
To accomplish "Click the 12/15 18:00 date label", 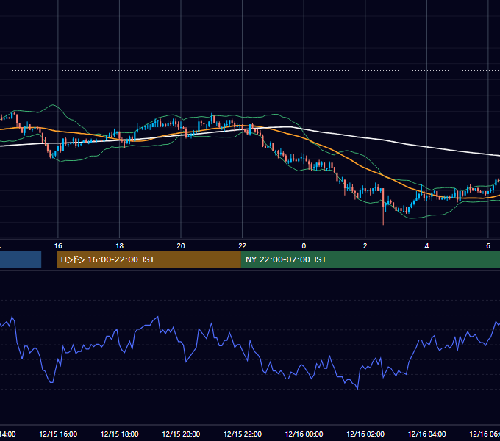I will (x=120, y=434).
